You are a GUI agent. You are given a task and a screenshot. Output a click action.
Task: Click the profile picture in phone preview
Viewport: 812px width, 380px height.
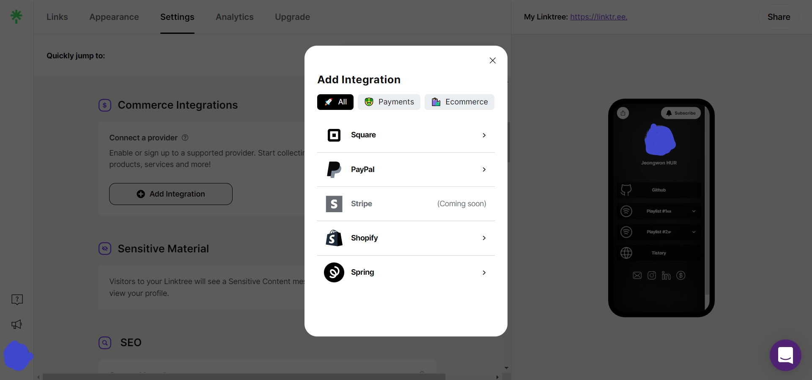tap(659, 140)
